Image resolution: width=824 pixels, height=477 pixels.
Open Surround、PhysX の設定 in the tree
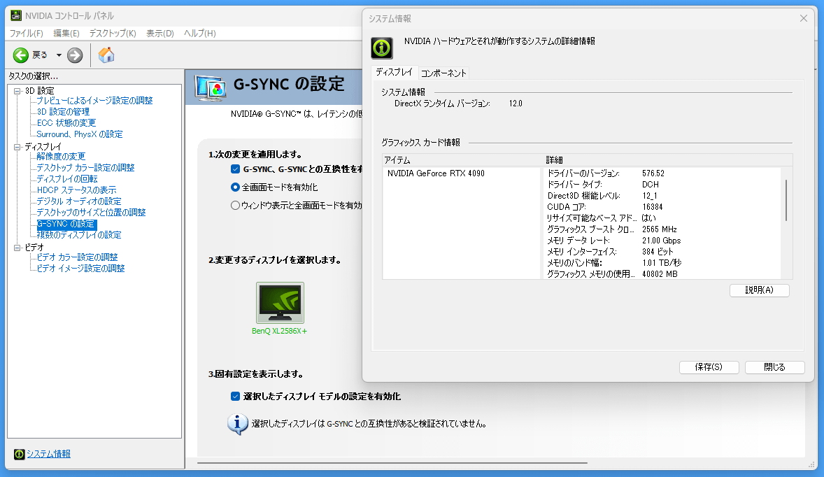tap(79, 134)
